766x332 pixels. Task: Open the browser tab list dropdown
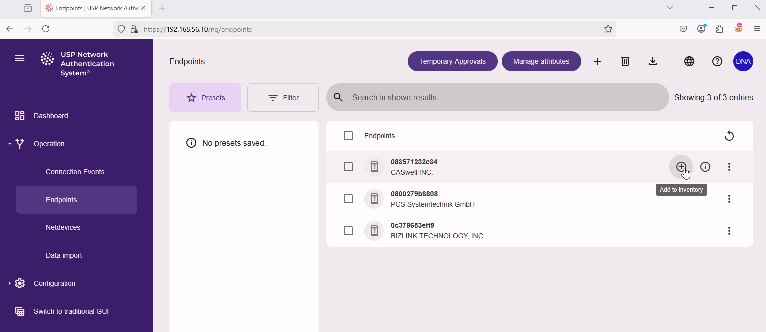click(670, 8)
